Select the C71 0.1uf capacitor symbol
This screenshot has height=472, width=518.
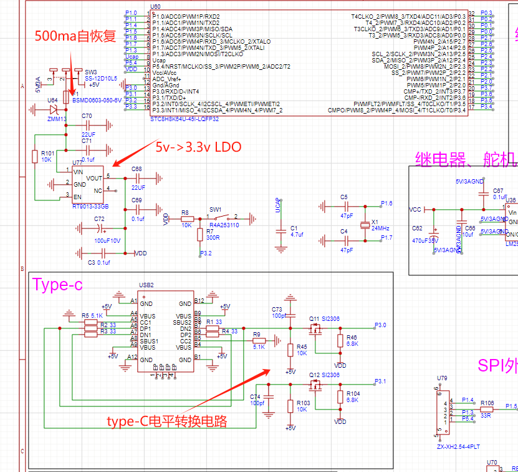click(88, 150)
